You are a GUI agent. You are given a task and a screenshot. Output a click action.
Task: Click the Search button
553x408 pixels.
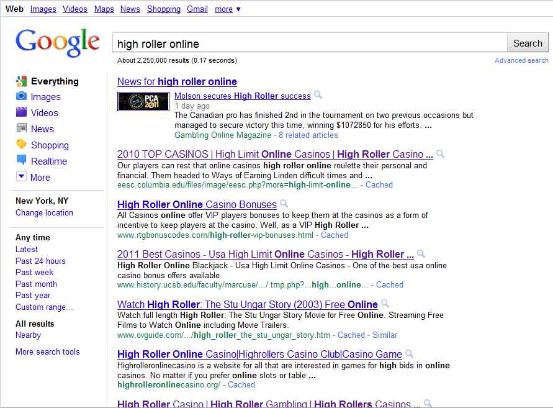pos(528,43)
